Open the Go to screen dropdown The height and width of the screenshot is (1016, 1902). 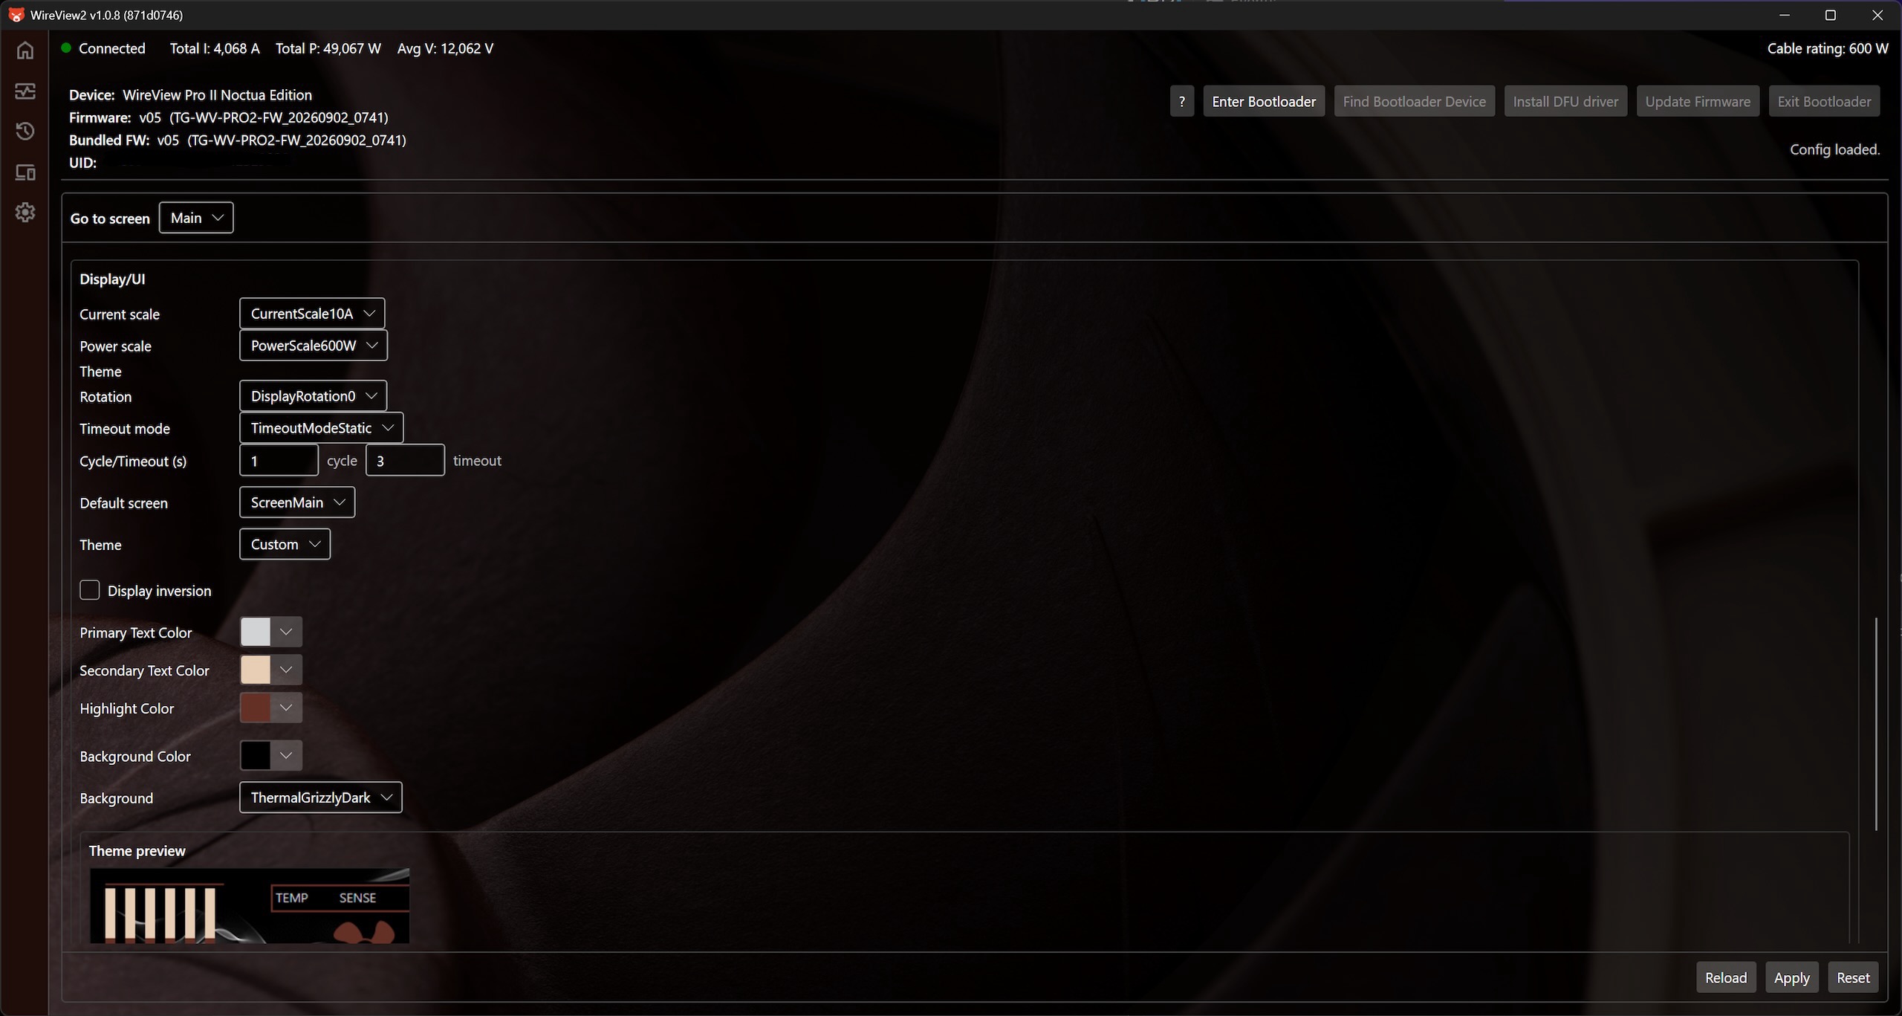click(196, 218)
